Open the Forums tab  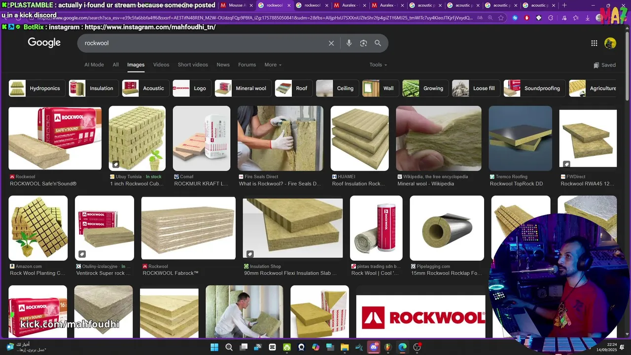(x=247, y=65)
